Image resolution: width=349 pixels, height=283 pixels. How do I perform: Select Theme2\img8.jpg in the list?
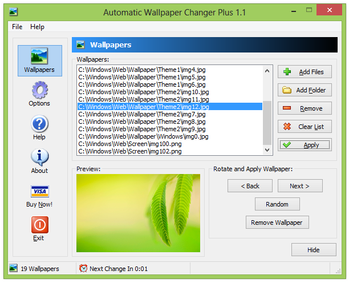pyautogui.click(x=170, y=122)
